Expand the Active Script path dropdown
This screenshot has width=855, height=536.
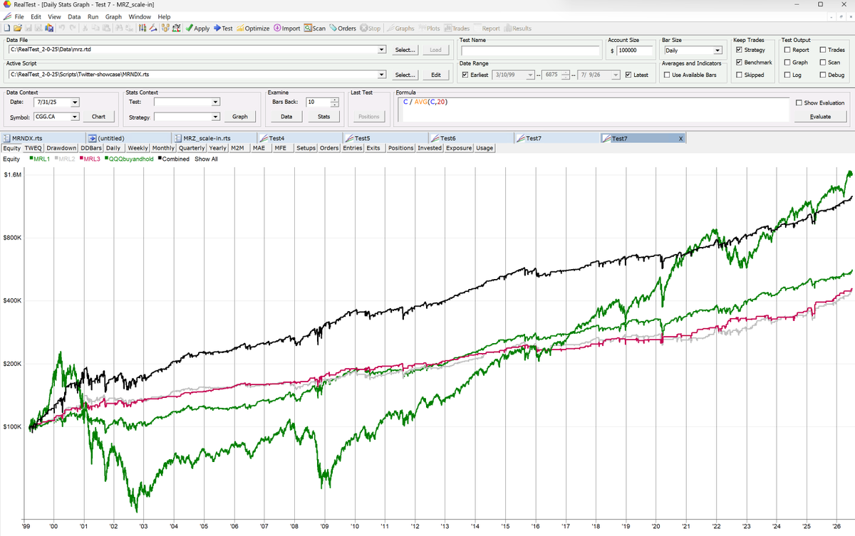[382, 74]
